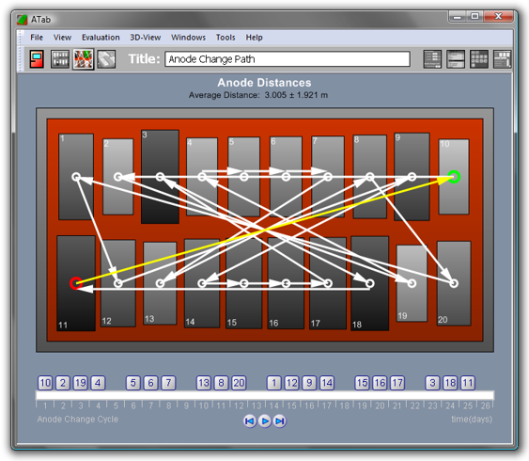Viewport: 529px width, 461px height.
Task: Minimize the ATab window
Action: [458, 17]
